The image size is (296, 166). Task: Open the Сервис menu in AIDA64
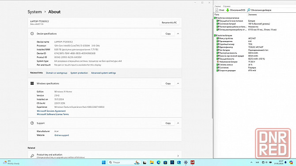(x=218, y=6)
